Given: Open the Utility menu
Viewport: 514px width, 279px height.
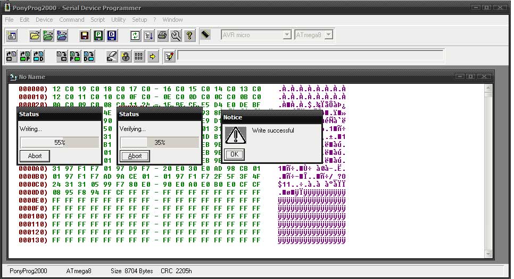Looking at the screenshot, I should [118, 20].
